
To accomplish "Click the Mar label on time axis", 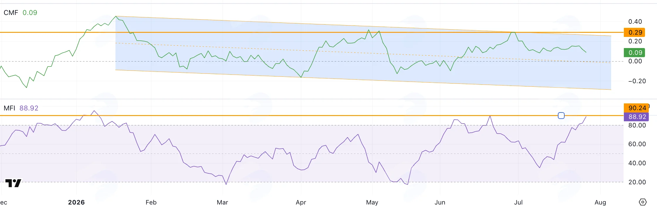I will click(x=222, y=202).
